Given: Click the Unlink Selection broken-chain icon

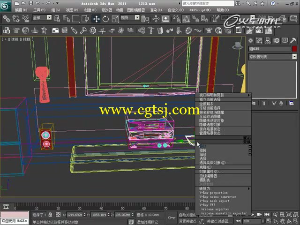Looking at the screenshot, I should click(x=16, y=19).
